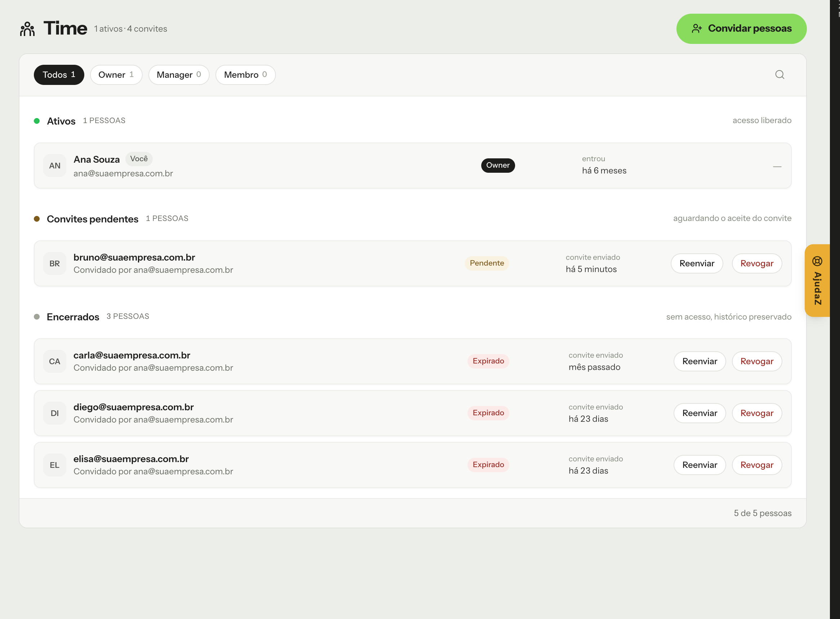Click 'há 6 meses' joined time

tap(604, 171)
